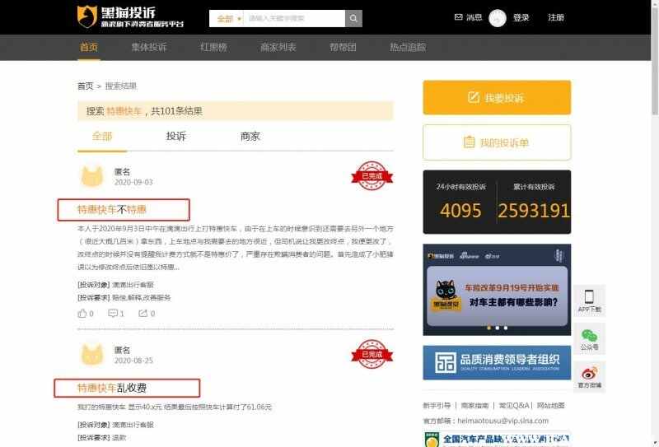Click the cat avatar of 2020-09-03 post

[x=91, y=176]
